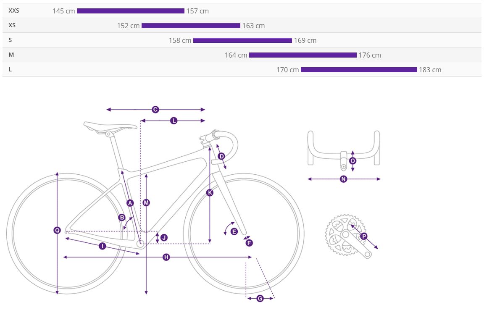Select the Q wheel size marker
This screenshot has height=310, width=484.
click(x=57, y=230)
